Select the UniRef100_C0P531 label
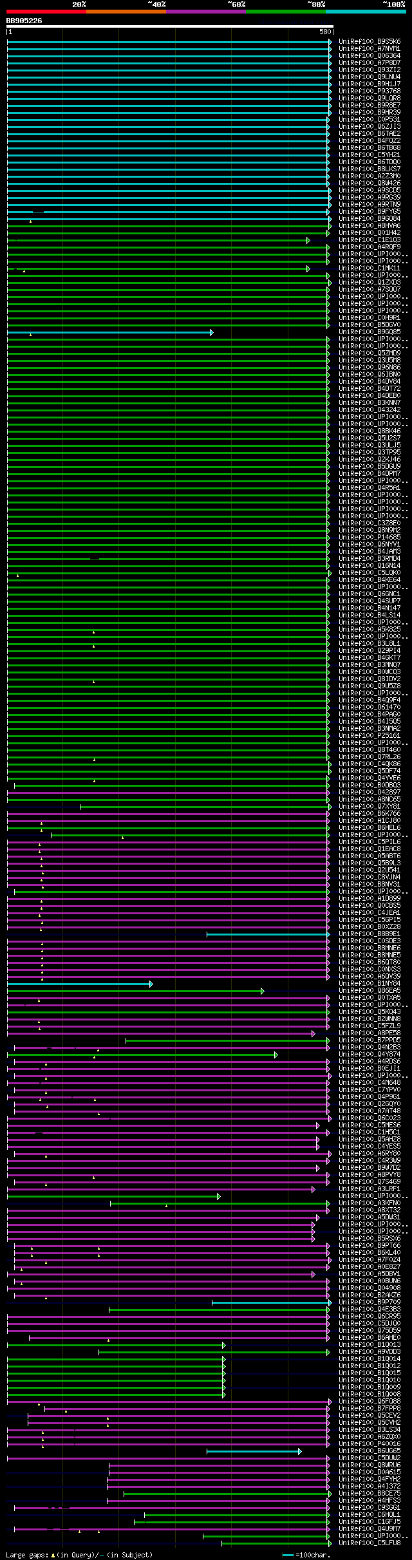Viewport: 412px width, 1560px height. coord(370,119)
